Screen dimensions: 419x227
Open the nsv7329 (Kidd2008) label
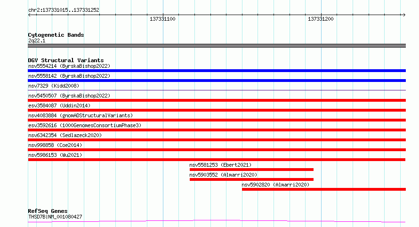point(54,86)
